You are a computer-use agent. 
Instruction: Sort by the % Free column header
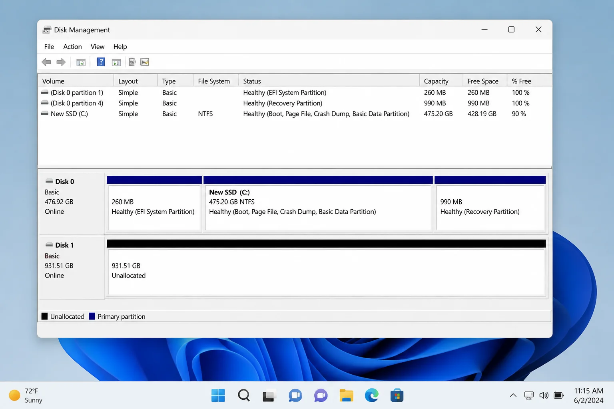tap(529, 81)
